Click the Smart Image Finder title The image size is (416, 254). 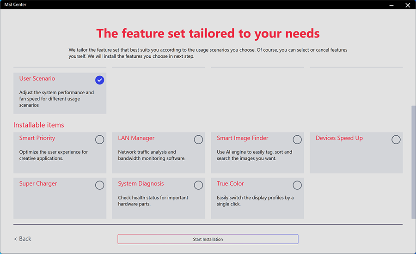[243, 138]
